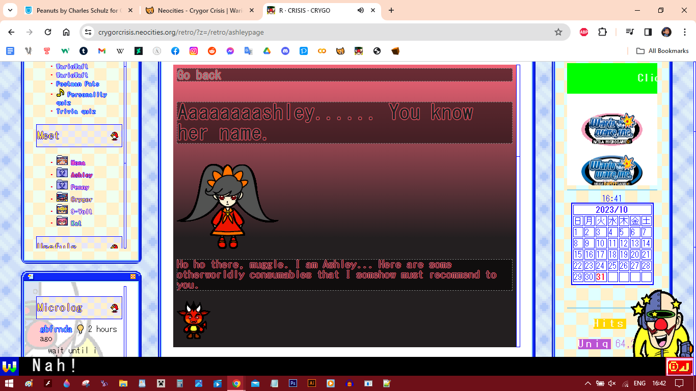The height and width of the screenshot is (391, 696).
Task: Switch to the Neocities Crygor Crisis tab
Action: [199, 10]
